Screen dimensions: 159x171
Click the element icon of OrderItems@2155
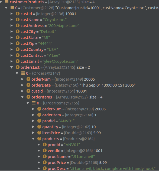(34, 103)
